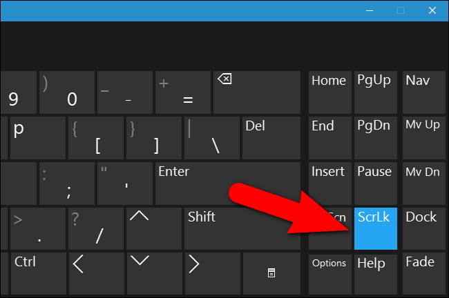Click the Nav key
Image resolution: width=449 pixels, height=298 pixels.
pos(421,91)
